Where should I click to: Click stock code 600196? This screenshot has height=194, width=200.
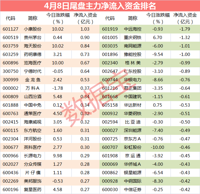(10, 190)
